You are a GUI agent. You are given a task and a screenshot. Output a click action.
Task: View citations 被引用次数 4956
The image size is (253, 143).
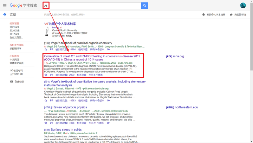(x=65, y=123)
